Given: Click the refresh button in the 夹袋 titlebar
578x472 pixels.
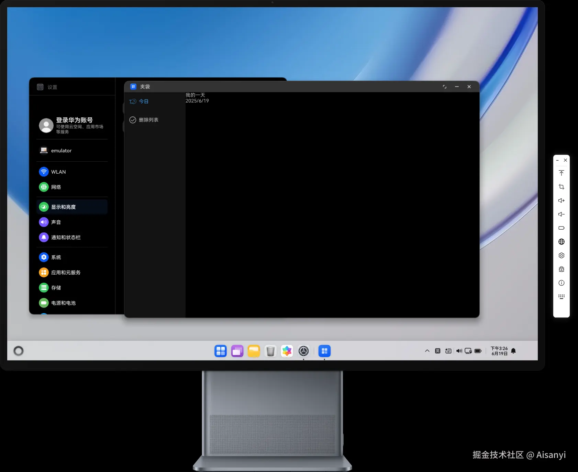Looking at the screenshot, I should pyautogui.click(x=444, y=87).
